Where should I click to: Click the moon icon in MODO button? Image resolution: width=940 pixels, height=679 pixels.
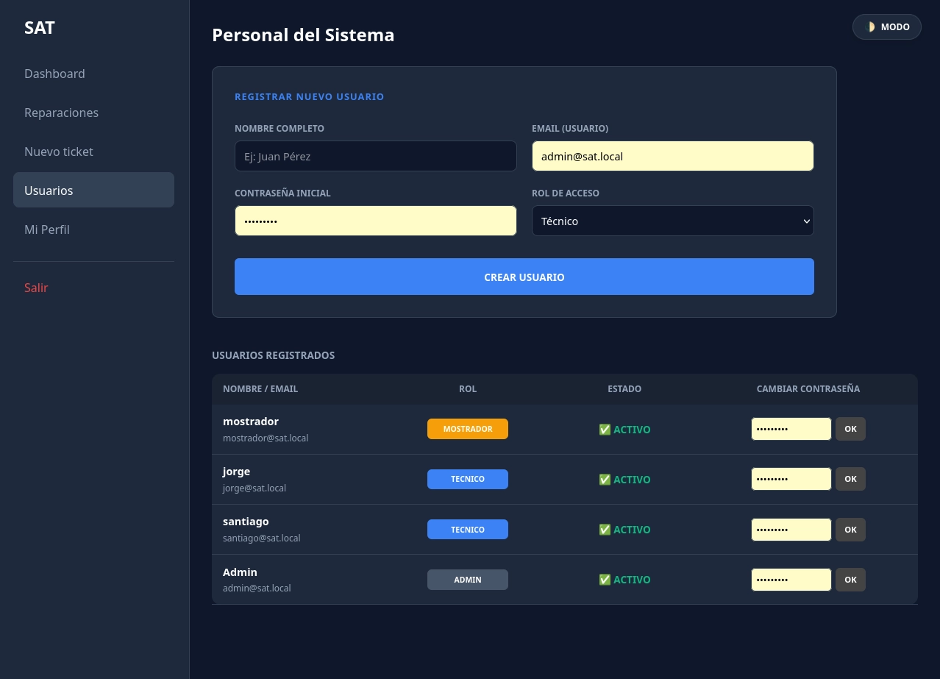[x=871, y=26]
